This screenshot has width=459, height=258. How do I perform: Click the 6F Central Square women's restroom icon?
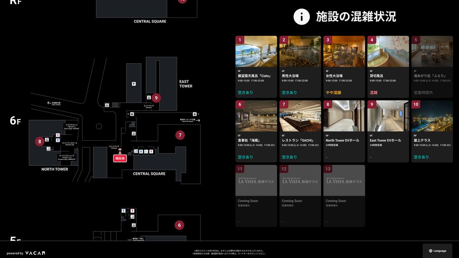pos(151,151)
